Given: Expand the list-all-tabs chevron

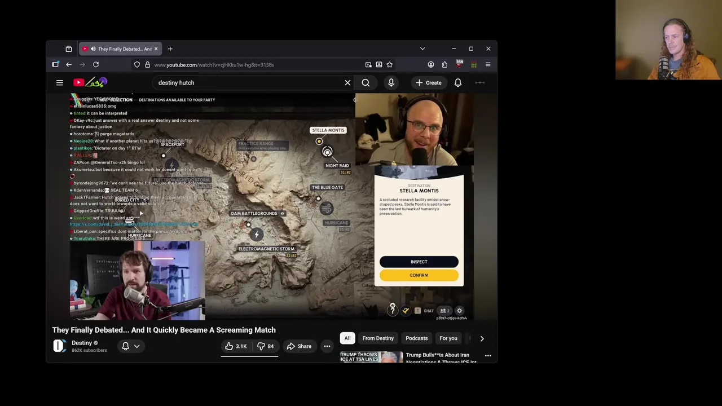Looking at the screenshot, I should tap(422, 49).
